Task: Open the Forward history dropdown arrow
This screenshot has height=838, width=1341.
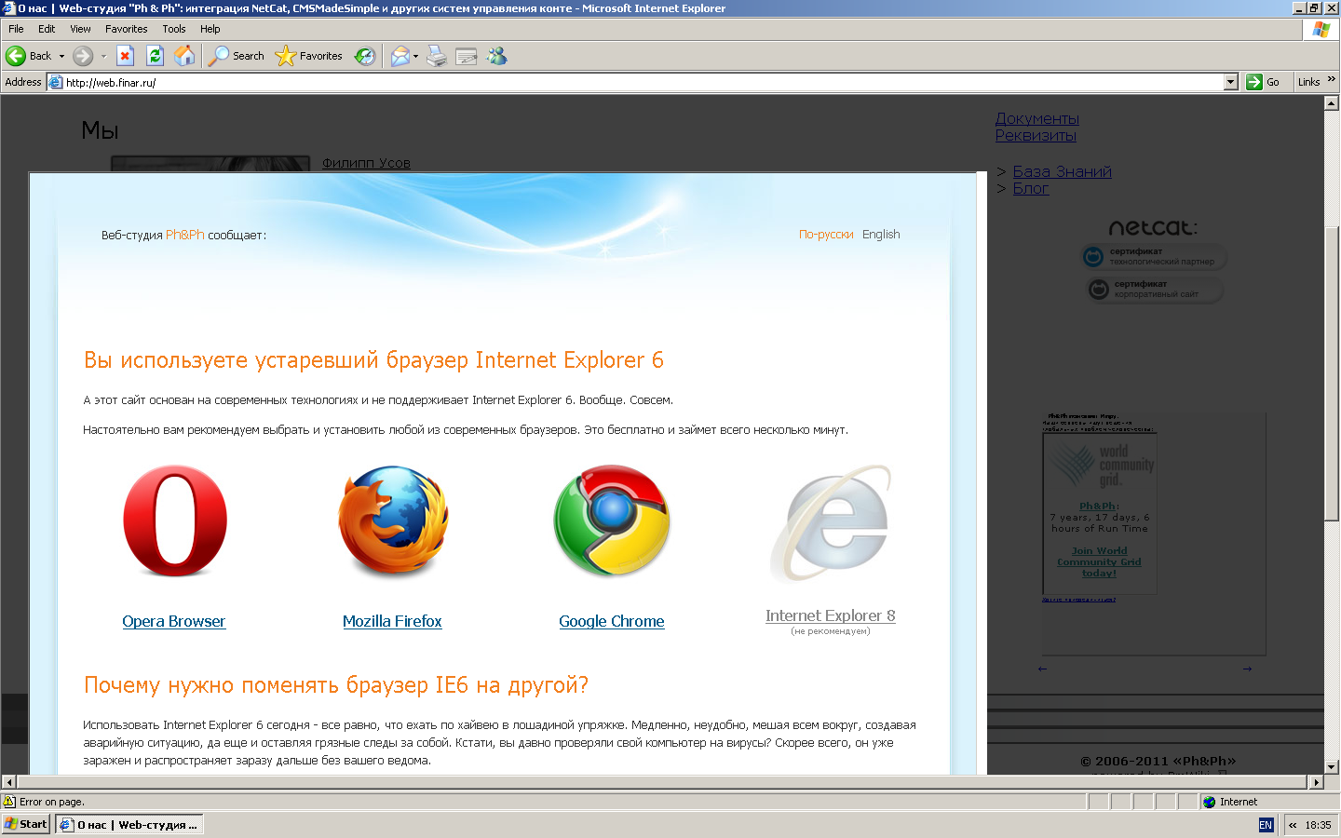Action: pyautogui.click(x=103, y=56)
